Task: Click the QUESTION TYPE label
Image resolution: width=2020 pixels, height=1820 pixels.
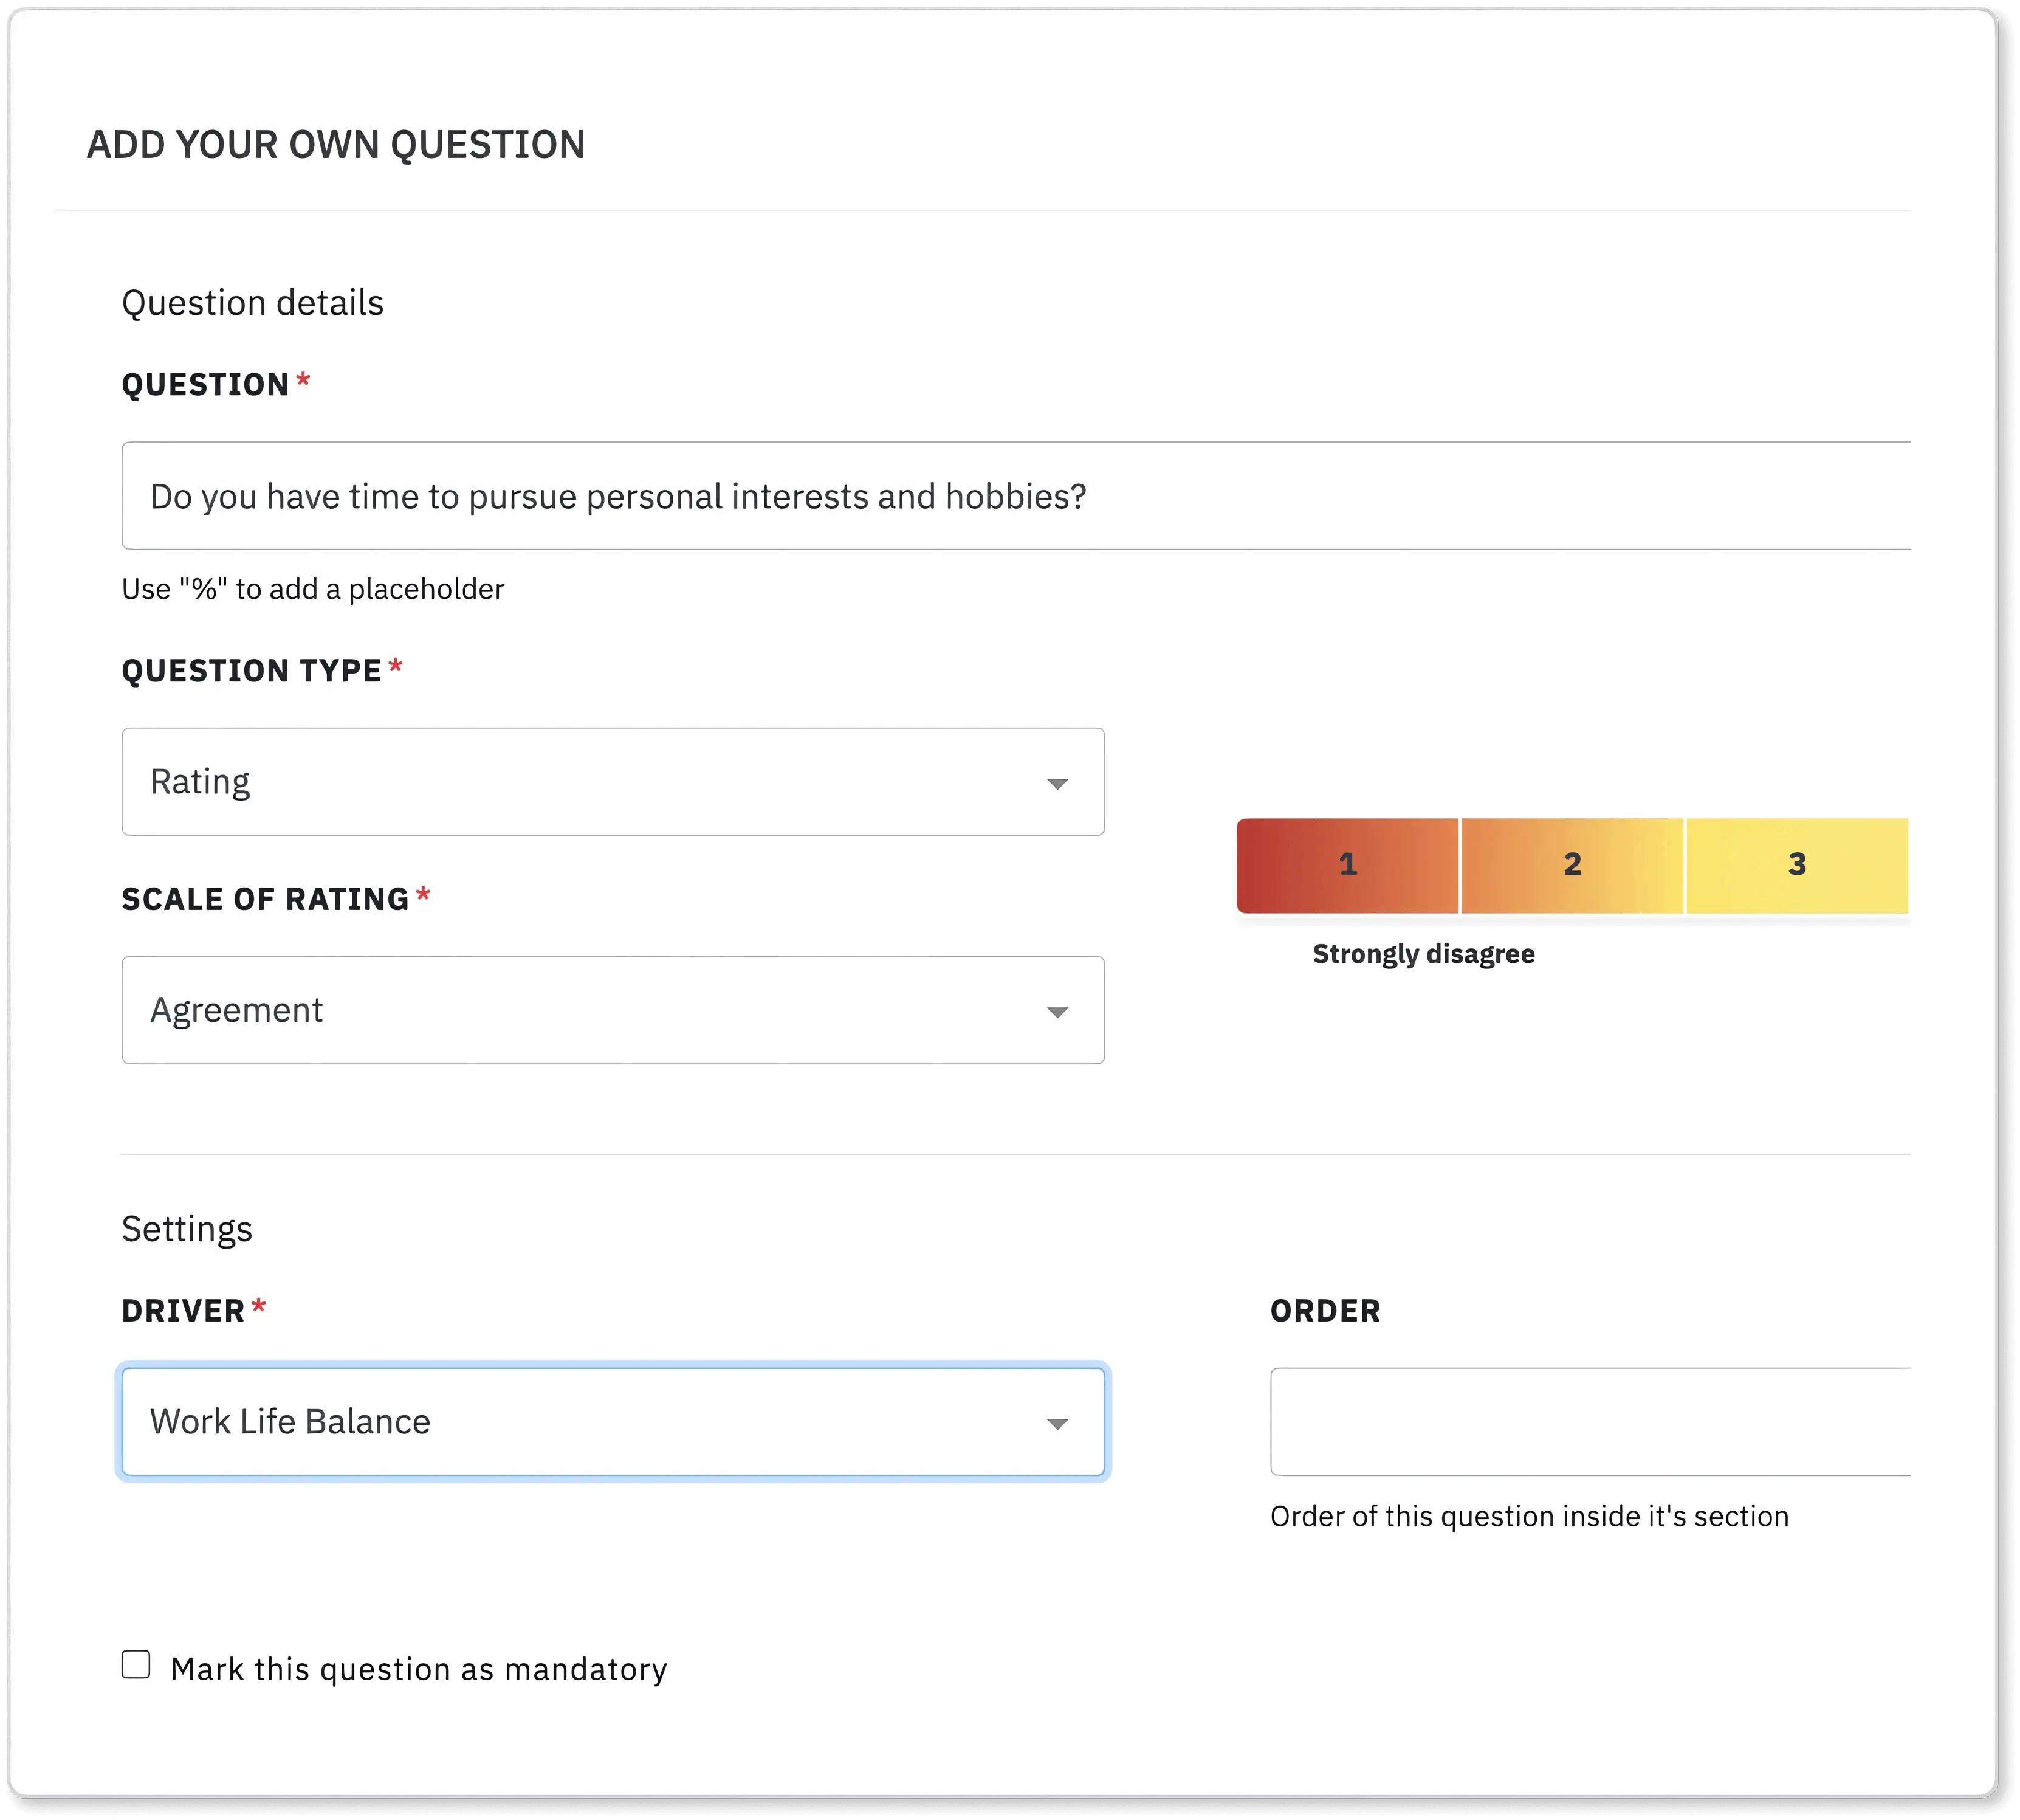Action: [251, 671]
